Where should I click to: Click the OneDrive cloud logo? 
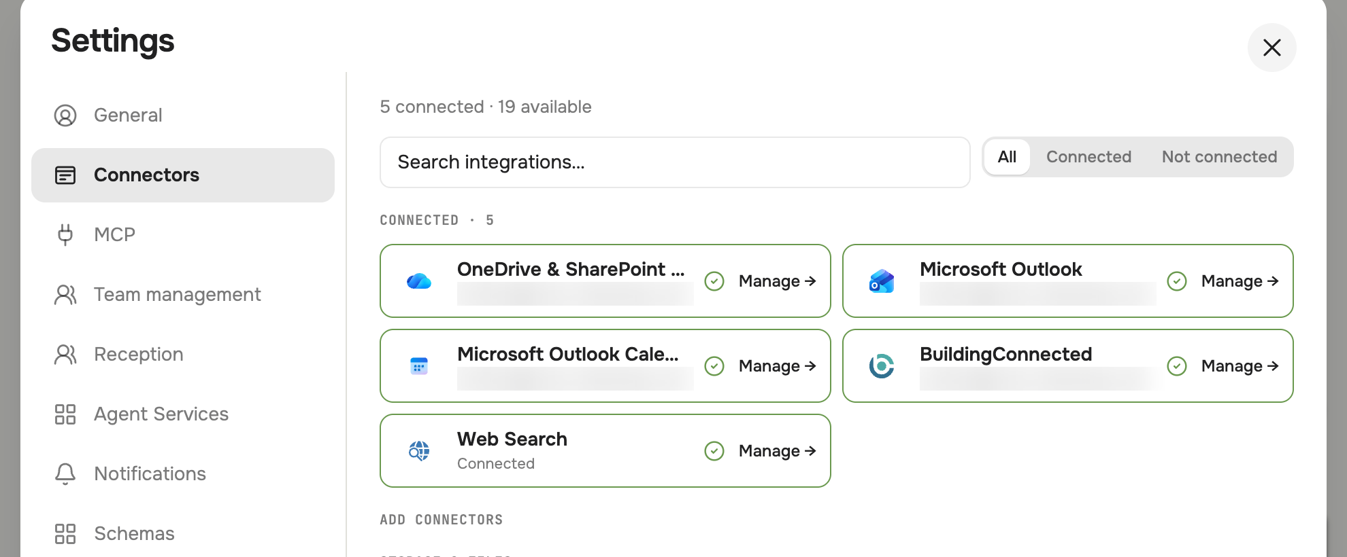pyautogui.click(x=419, y=281)
